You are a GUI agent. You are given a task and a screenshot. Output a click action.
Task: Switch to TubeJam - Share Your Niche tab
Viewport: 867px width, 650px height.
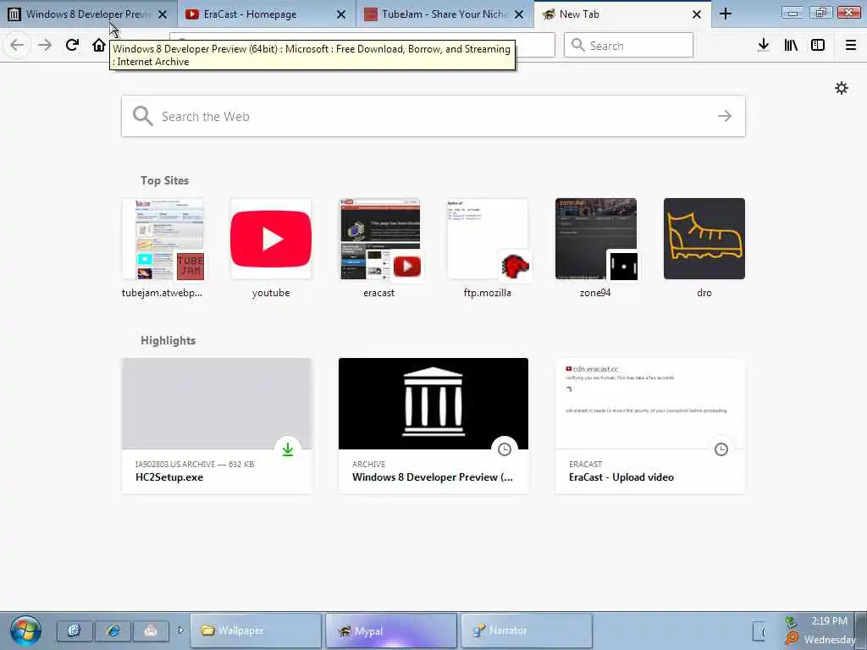(445, 14)
